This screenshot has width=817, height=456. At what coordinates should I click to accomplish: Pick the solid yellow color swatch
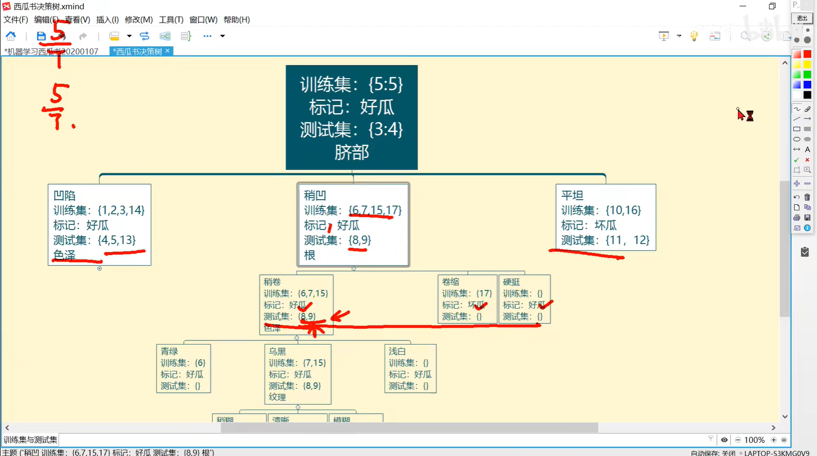point(807,64)
